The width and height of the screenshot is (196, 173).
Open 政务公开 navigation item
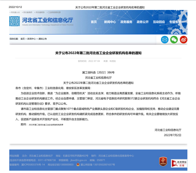point(143,22)
